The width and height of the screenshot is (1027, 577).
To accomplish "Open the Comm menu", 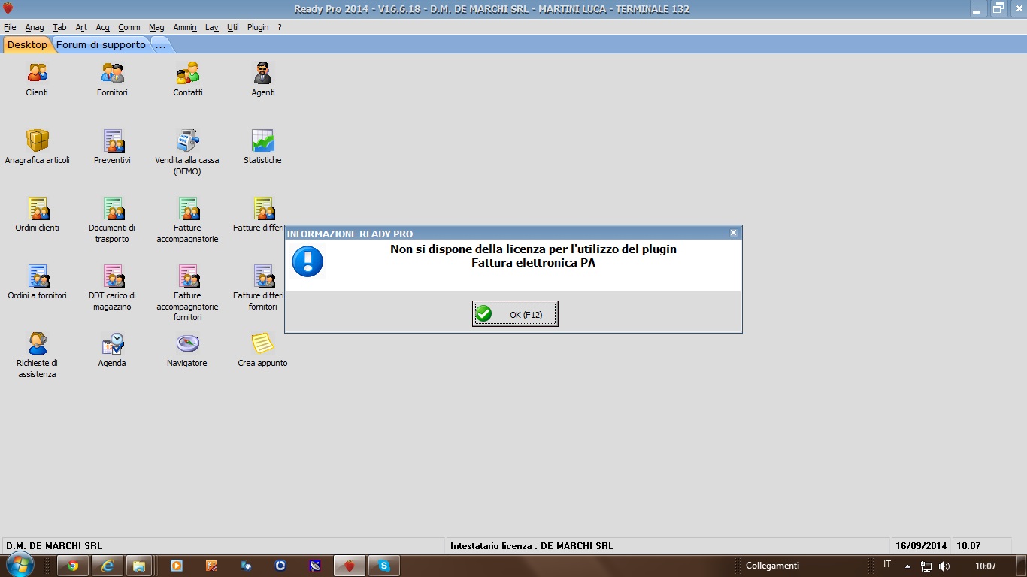I will (x=129, y=27).
